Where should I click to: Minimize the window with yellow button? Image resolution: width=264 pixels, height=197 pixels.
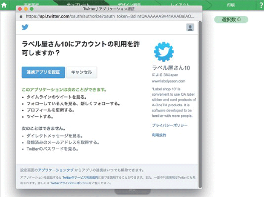tap(26, 9)
